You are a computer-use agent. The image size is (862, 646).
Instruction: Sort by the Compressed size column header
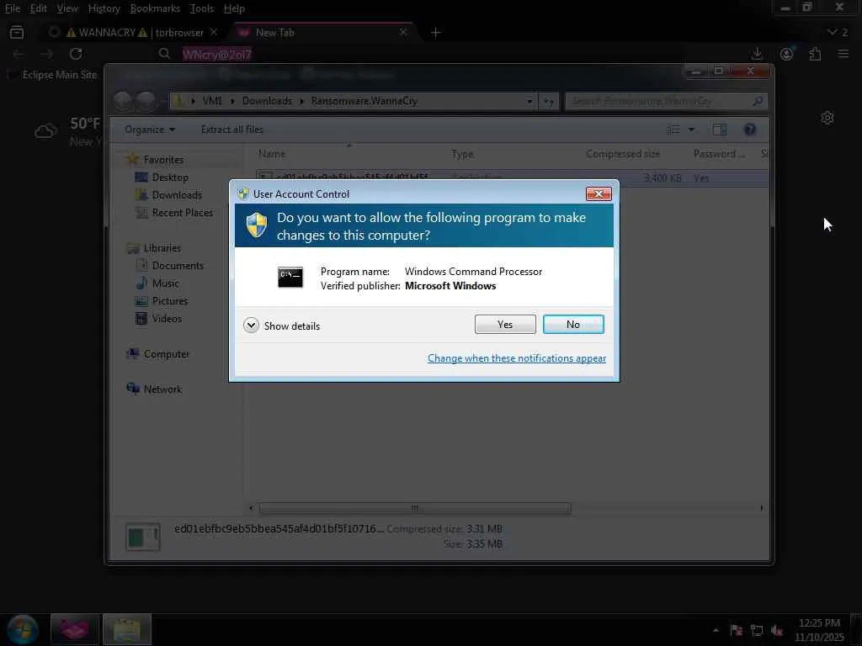(x=622, y=154)
